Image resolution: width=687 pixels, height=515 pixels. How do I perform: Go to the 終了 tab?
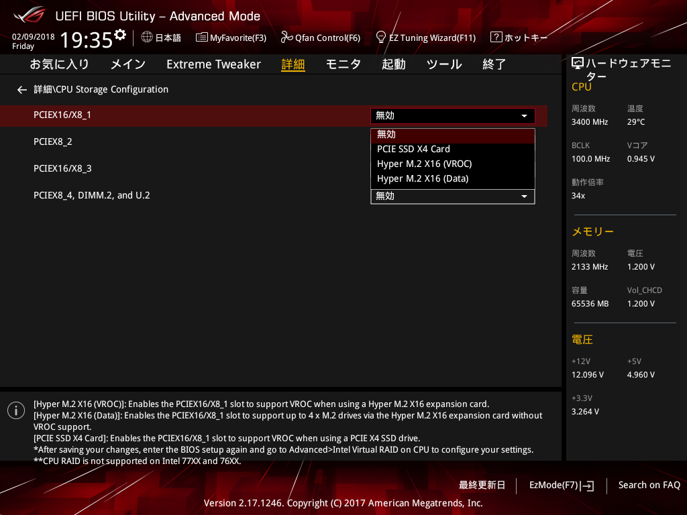tap(494, 64)
